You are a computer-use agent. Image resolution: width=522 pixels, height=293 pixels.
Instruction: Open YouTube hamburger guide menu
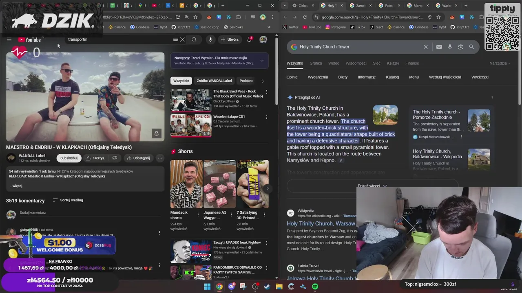click(x=9, y=39)
